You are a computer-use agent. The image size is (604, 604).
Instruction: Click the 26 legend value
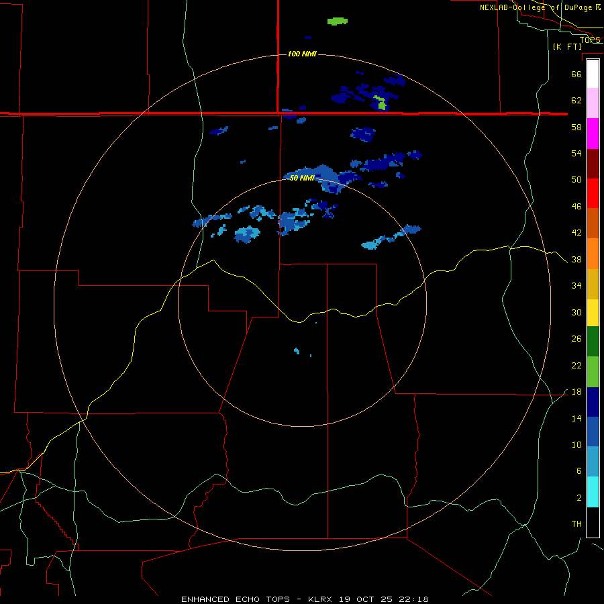coord(576,339)
